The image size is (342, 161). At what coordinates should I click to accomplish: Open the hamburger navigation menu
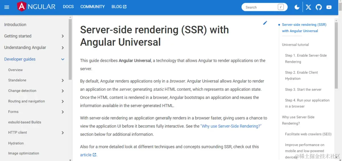pos(7,7)
